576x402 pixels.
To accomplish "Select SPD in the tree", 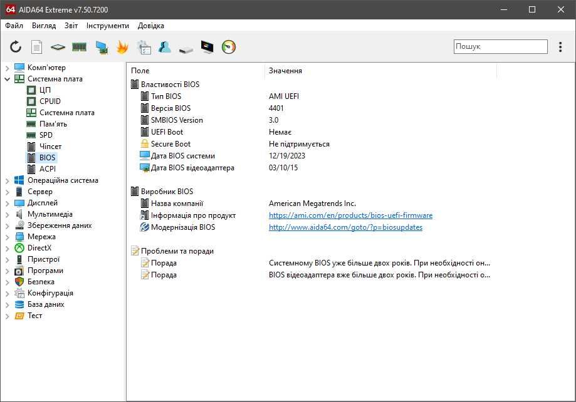I will [x=46, y=135].
